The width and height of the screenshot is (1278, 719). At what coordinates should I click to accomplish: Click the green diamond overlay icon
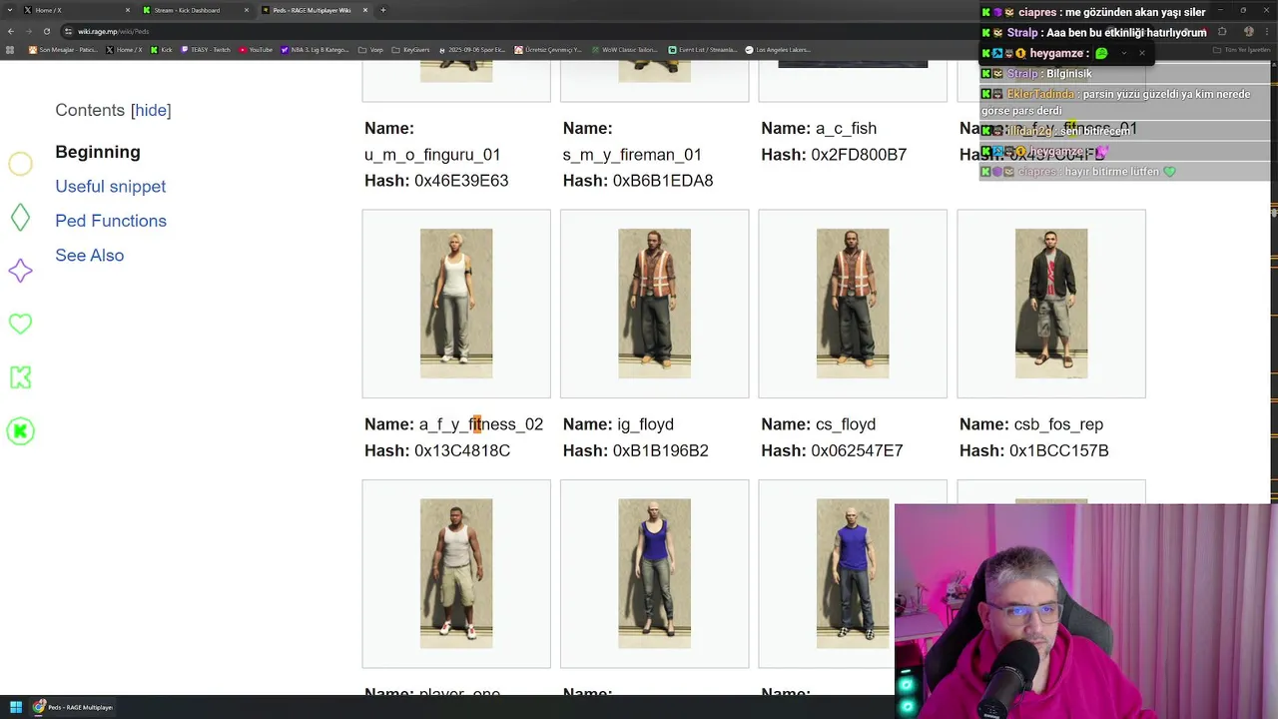click(x=20, y=217)
